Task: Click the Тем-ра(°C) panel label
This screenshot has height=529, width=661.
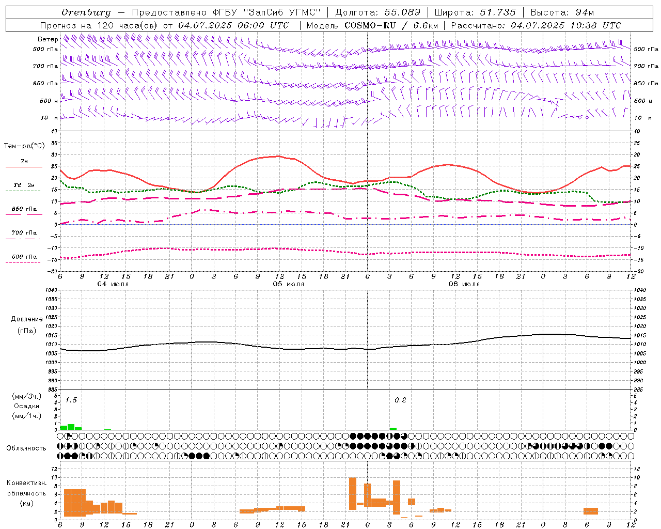Action: coord(24,146)
